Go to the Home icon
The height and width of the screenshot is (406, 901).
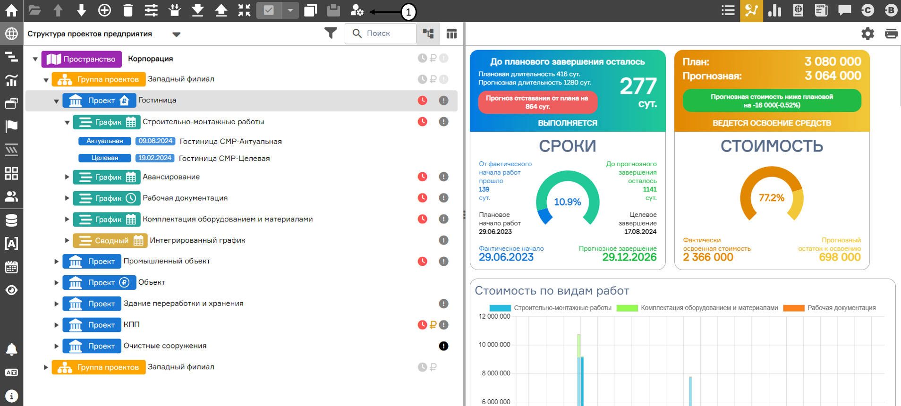[x=11, y=10]
